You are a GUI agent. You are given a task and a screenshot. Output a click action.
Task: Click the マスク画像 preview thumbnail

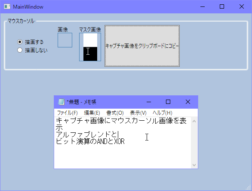90,47
